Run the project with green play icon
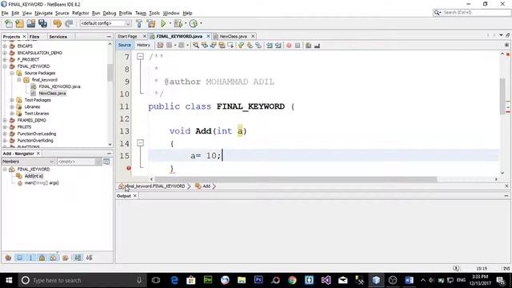Image resolution: width=512 pixels, height=288 pixels. pos(163,23)
